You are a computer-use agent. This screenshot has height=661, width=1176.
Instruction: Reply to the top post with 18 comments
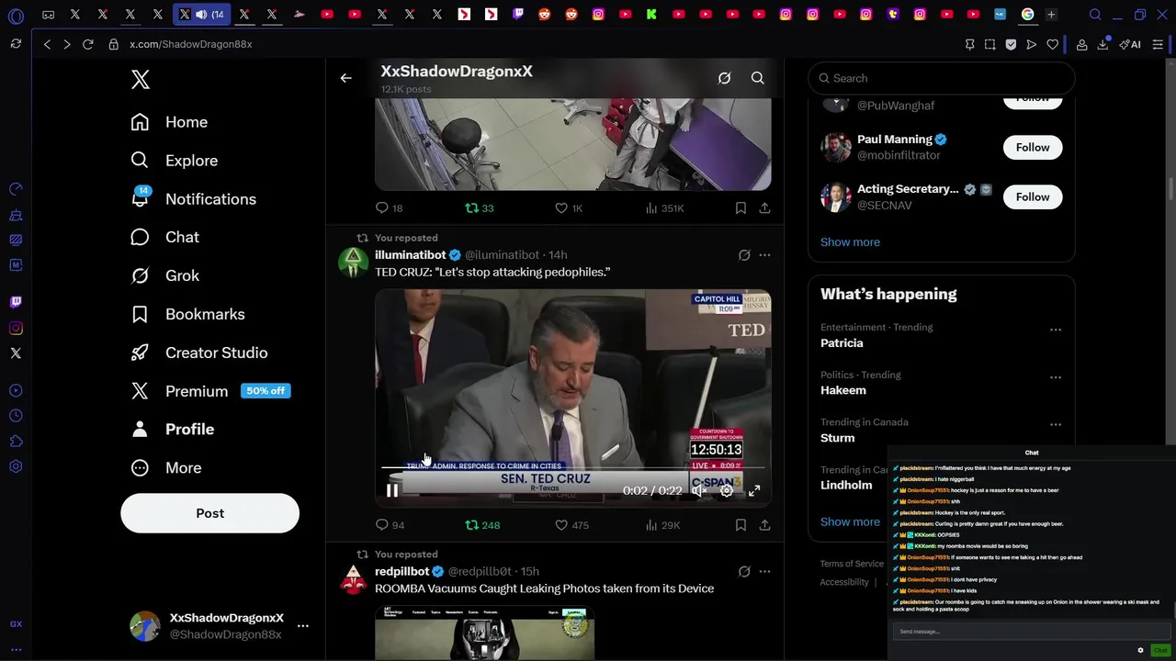click(390, 208)
